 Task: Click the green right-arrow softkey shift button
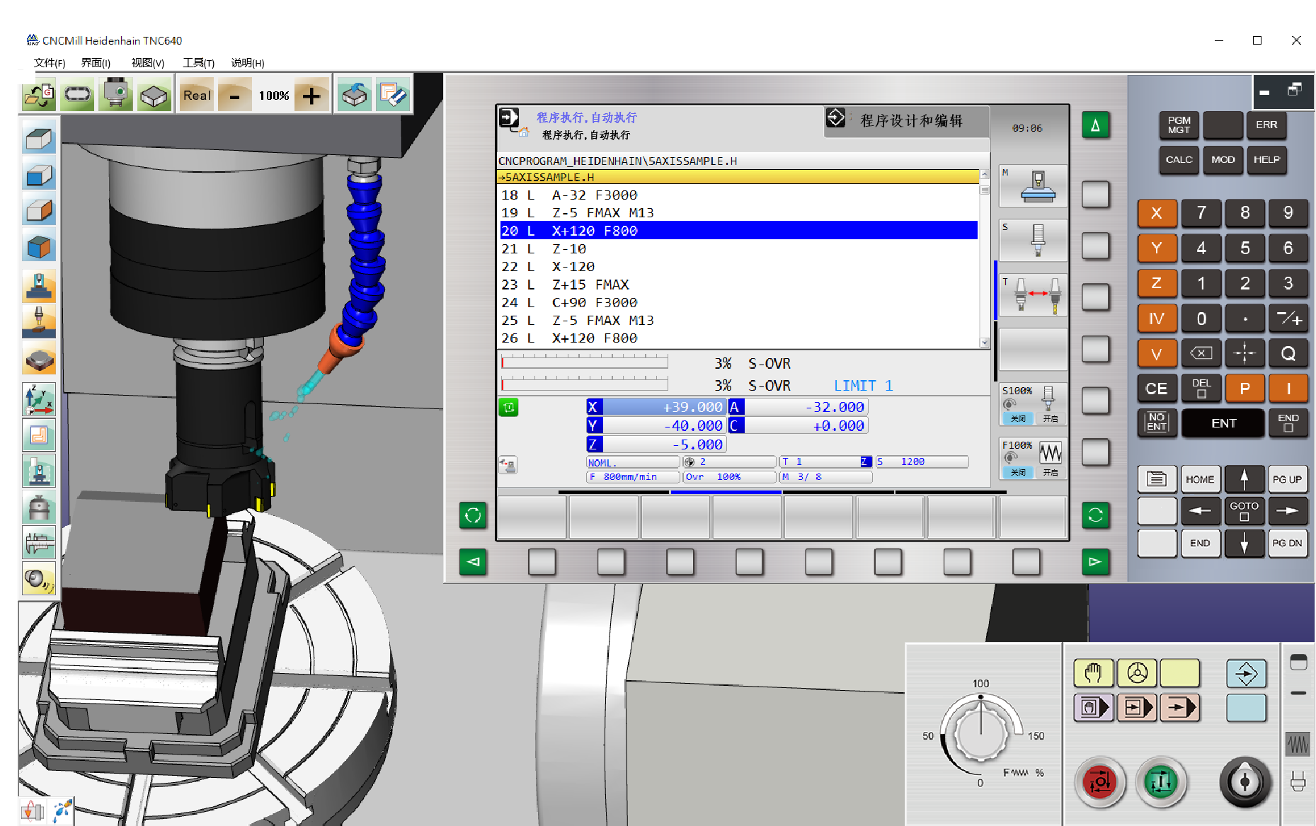1095,562
